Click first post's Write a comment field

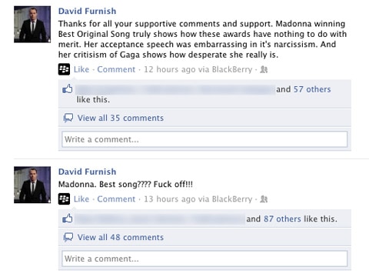204,139
